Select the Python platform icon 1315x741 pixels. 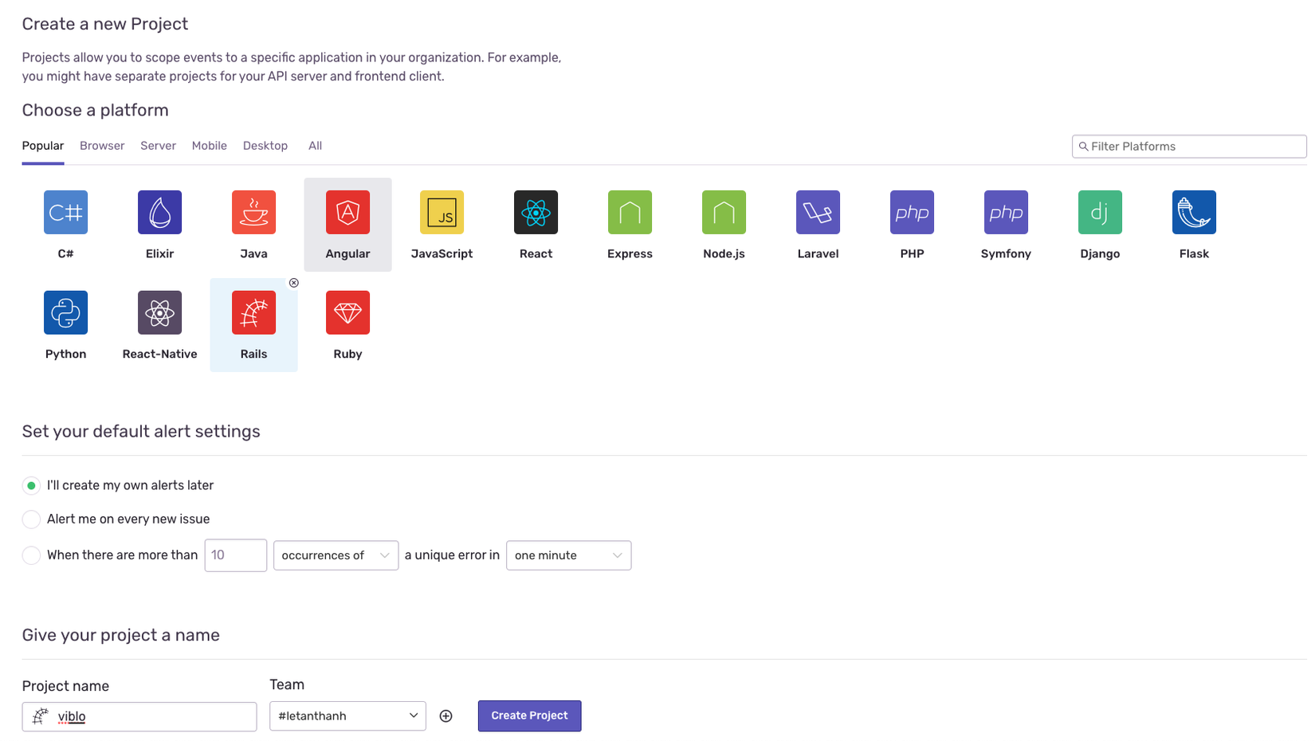[x=65, y=313]
